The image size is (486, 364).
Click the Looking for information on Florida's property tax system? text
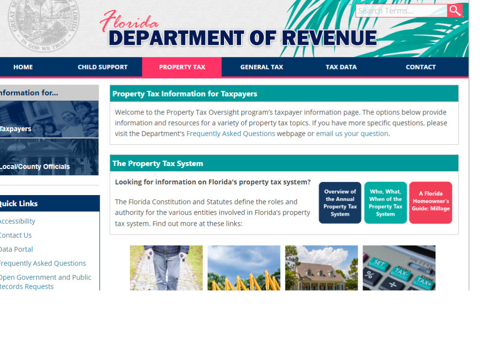tap(213, 182)
